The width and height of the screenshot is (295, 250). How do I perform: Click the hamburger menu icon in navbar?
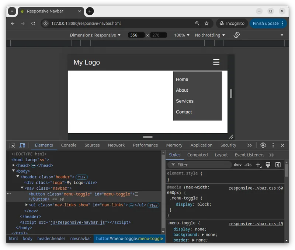click(216, 62)
